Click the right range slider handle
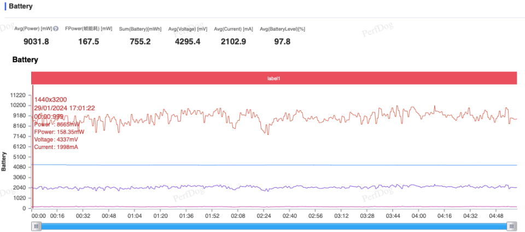The height and width of the screenshot is (232, 525). pyautogui.click(x=511, y=227)
